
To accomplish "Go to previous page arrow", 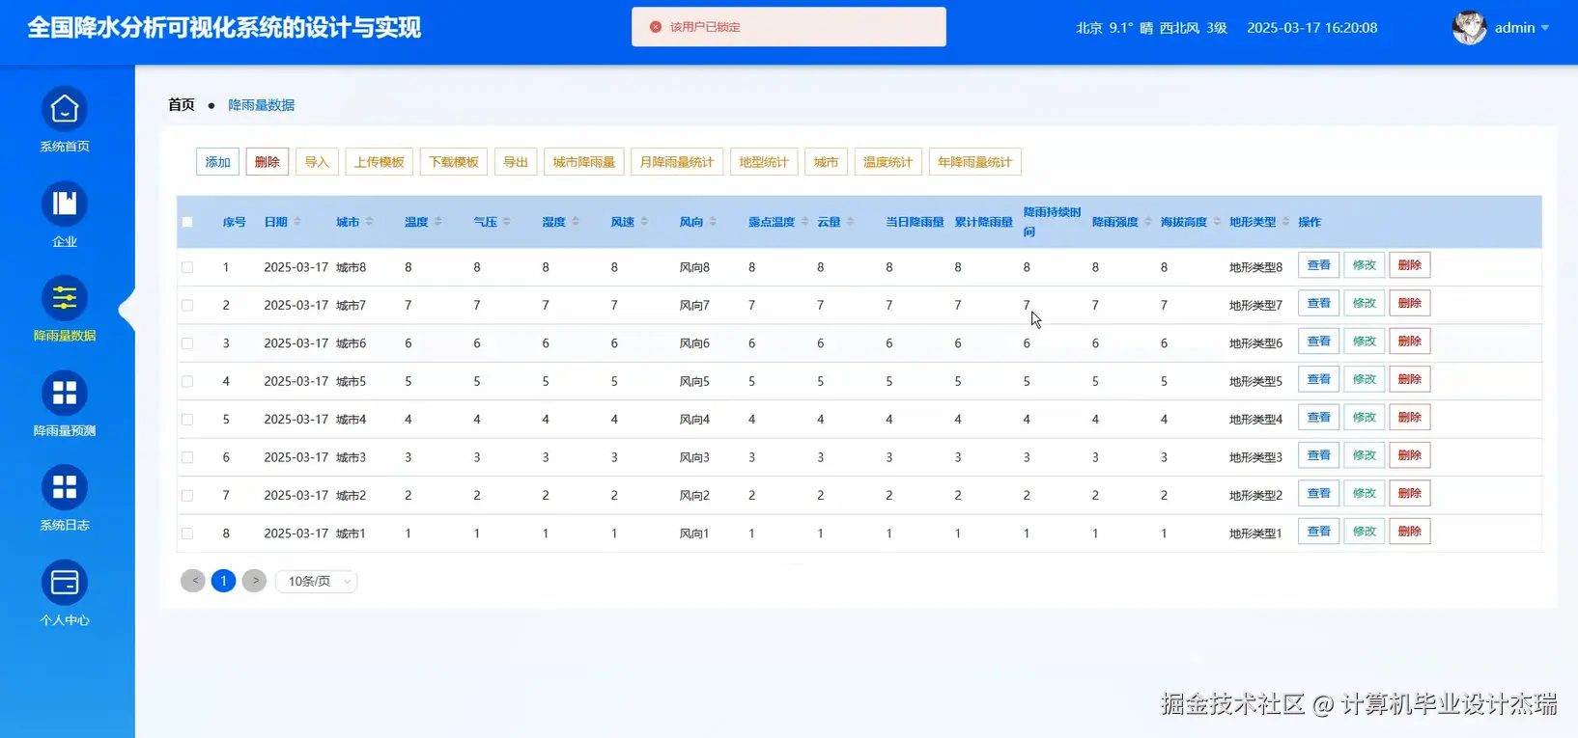I will tap(193, 581).
